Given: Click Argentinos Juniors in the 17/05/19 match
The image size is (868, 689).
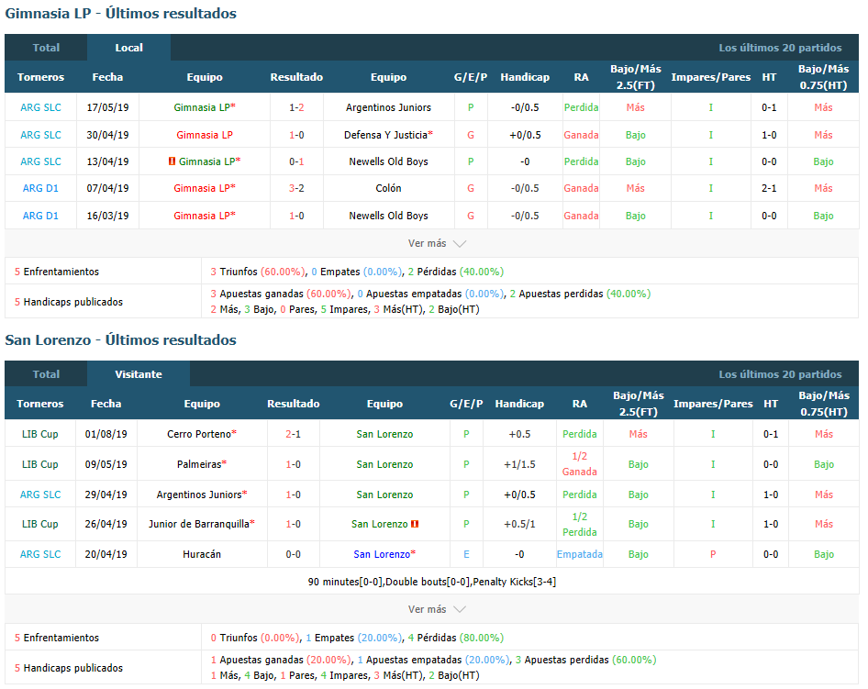Looking at the screenshot, I should (x=388, y=107).
